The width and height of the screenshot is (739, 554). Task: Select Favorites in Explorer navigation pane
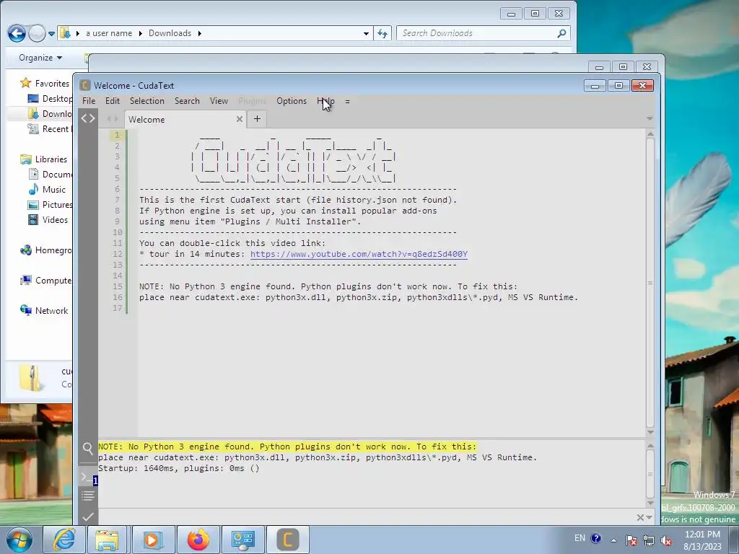45,84
